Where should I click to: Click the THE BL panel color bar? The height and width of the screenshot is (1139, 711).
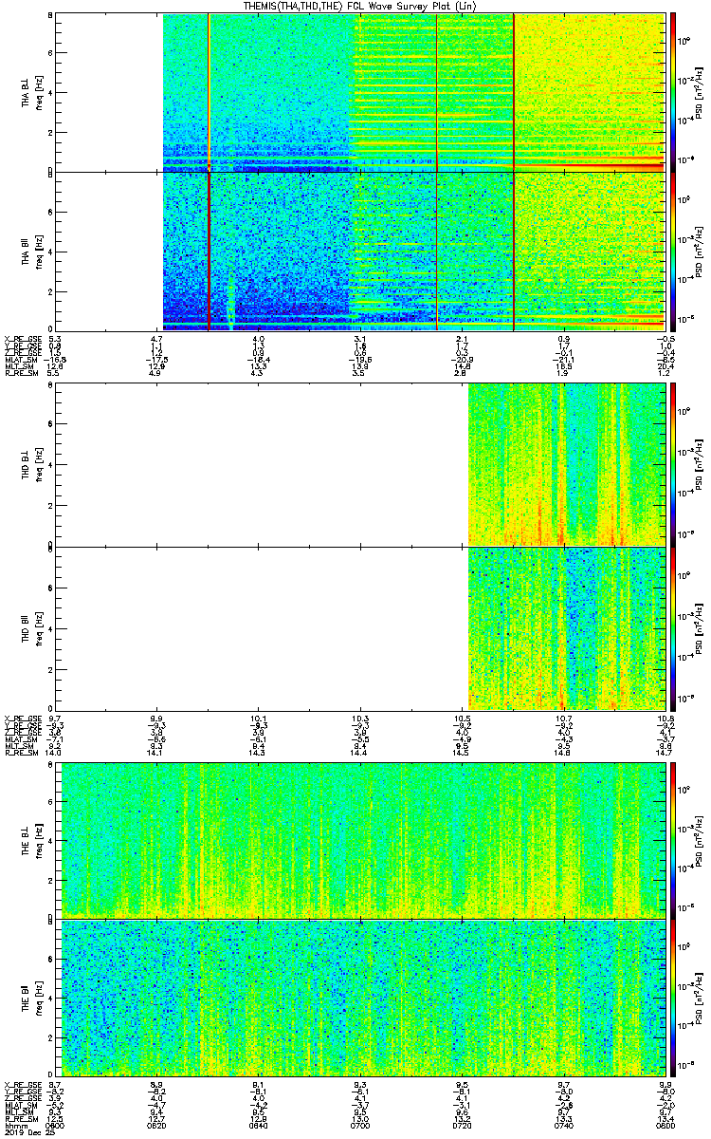[x=673, y=839]
